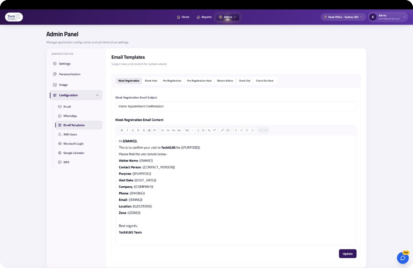This screenshot has width=413, height=268.
Task: Open Reports in top navigation
Action: pos(204,17)
